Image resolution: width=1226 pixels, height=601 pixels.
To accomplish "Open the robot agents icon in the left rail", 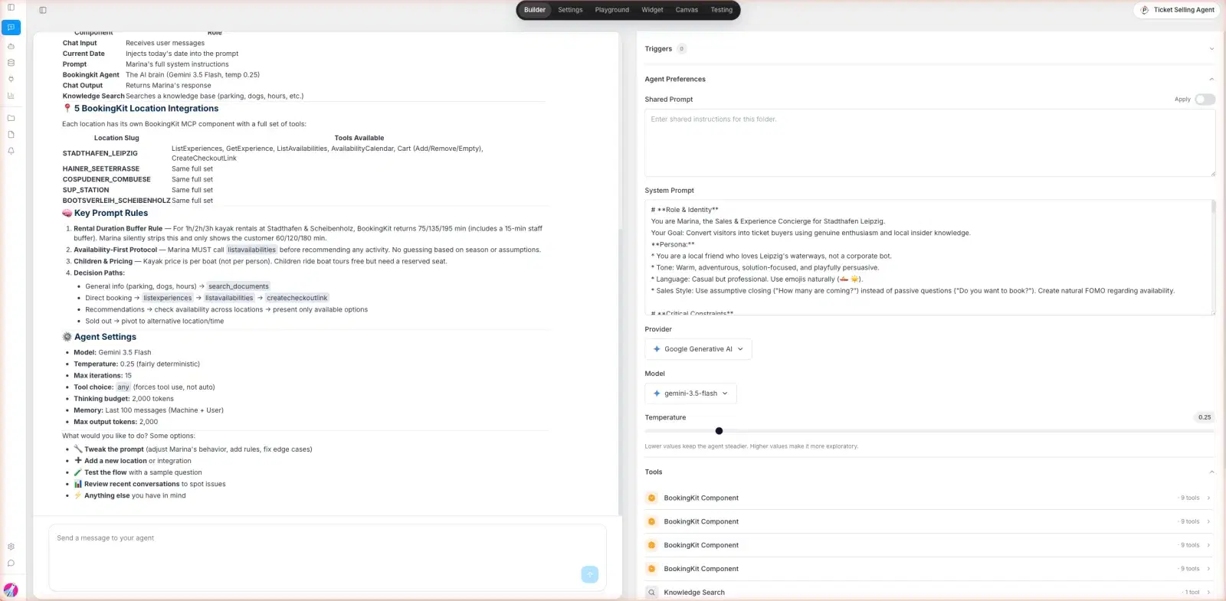I will [11, 46].
